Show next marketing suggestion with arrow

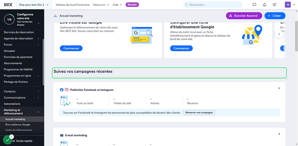(279, 34)
